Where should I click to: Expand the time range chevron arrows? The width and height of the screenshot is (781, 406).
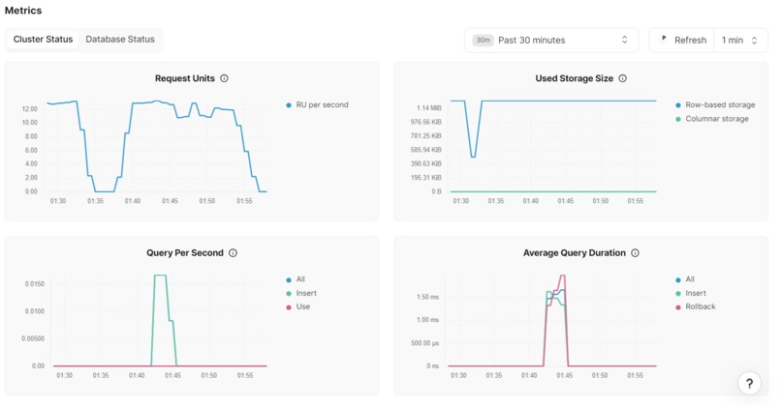click(624, 40)
